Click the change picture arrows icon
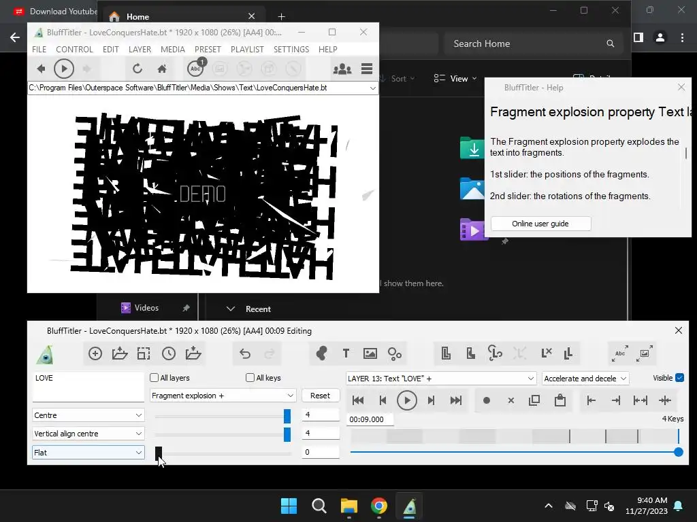Viewport: 697px width, 522px height. point(645,353)
